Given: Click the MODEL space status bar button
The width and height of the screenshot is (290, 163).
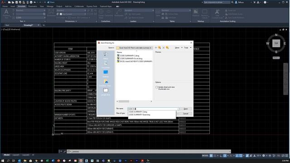Looking at the screenshot, I should (x=205, y=156).
